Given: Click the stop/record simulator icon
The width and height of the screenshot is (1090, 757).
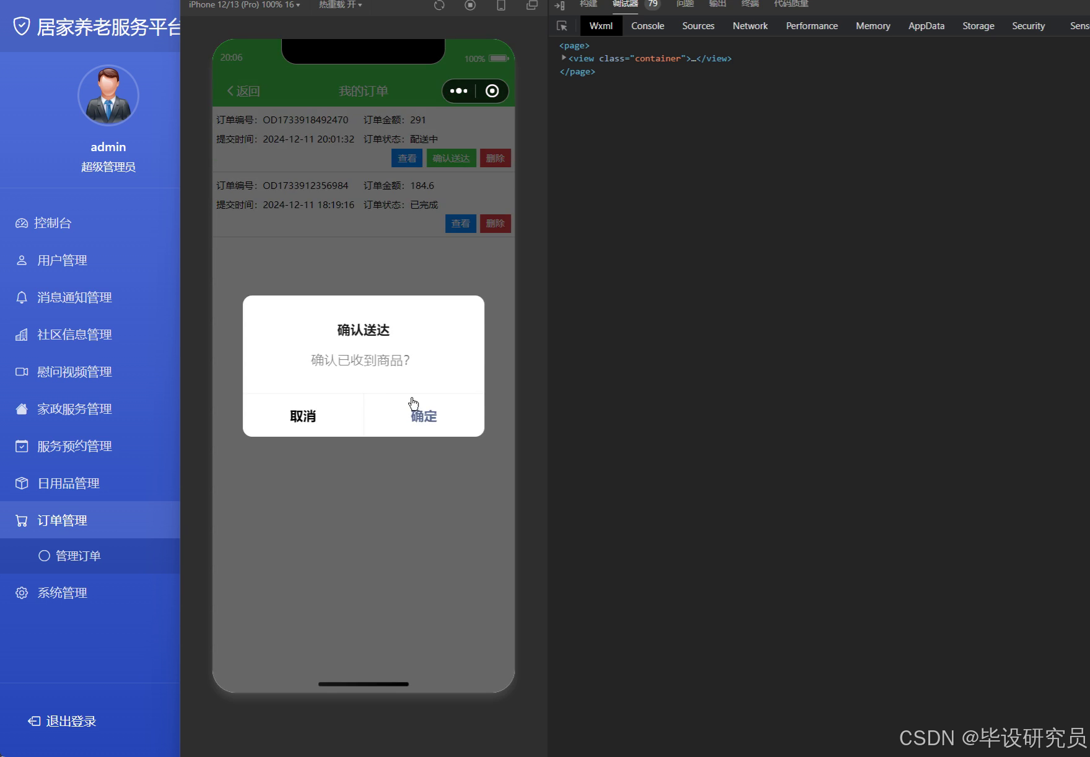Looking at the screenshot, I should 470,5.
